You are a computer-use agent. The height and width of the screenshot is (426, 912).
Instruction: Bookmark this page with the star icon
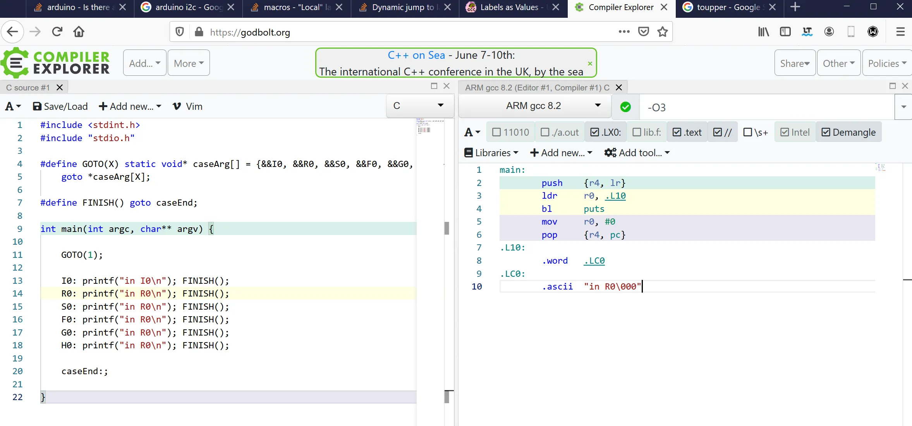tap(663, 32)
